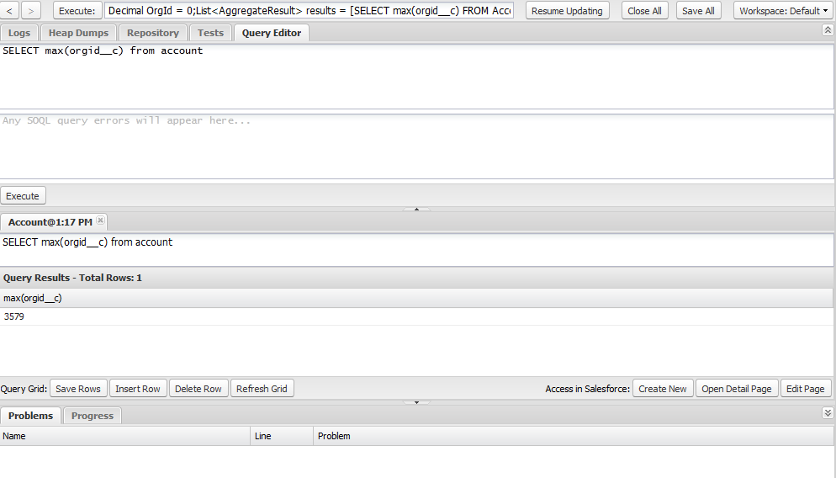Switch to the Heap Dumps tab
This screenshot has height=478, width=836.
click(78, 33)
